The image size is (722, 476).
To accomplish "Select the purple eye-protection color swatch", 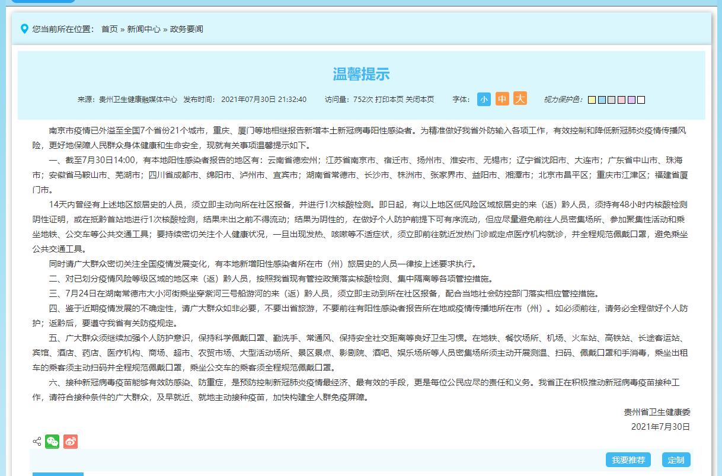I will click(631, 100).
